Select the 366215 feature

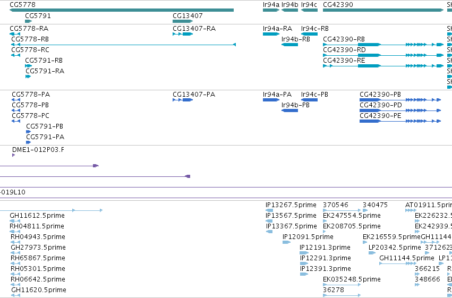pyautogui.click(x=417, y=275)
